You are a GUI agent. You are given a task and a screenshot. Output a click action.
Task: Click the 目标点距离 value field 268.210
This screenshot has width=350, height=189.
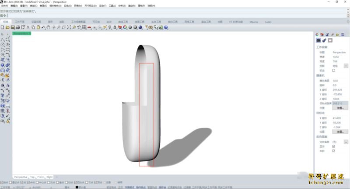point(339,103)
